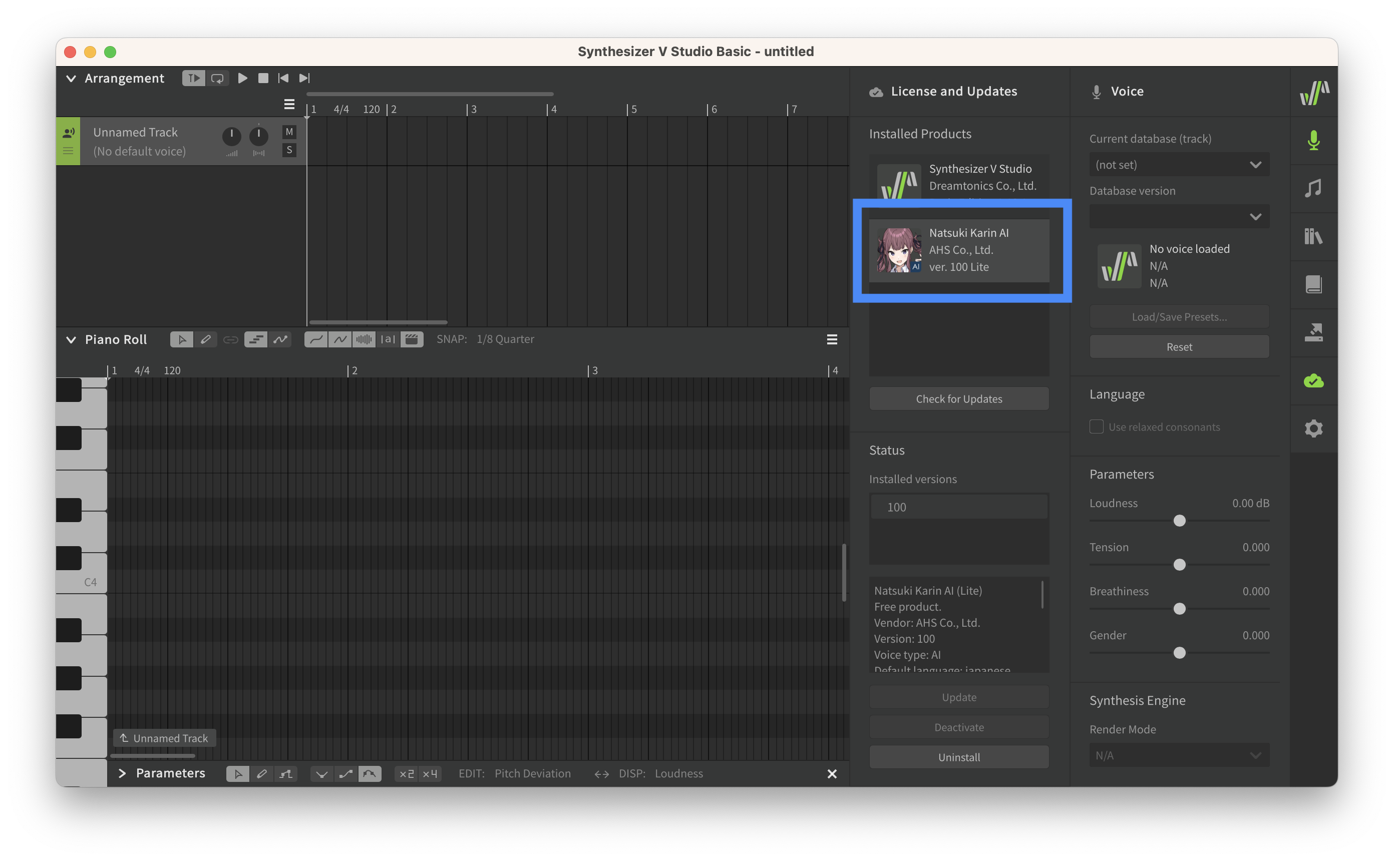Toggle x2 vertical zoom in Parameters panel
1394x861 pixels.
[407, 773]
